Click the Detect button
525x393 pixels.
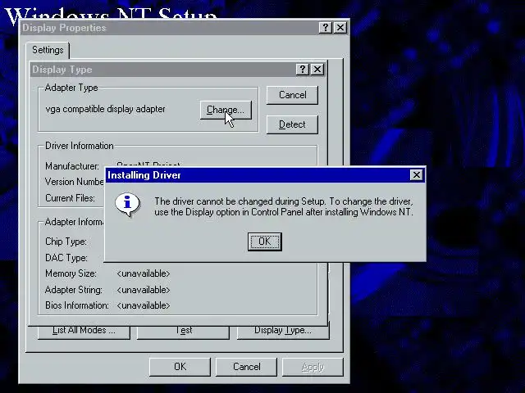292,124
